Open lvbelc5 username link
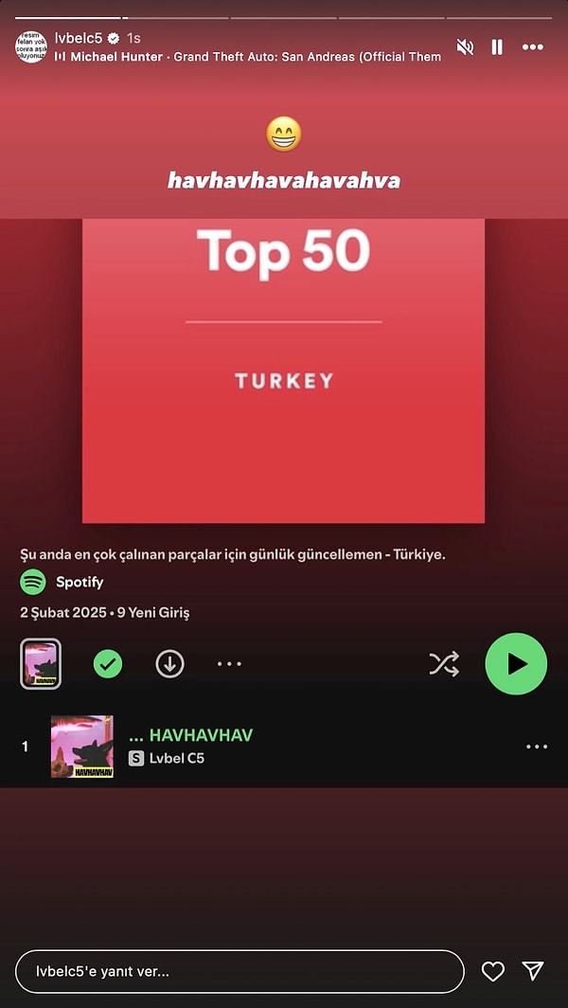The image size is (568, 1008). (79, 38)
